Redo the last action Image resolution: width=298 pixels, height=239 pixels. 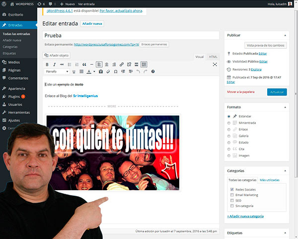point(146,72)
